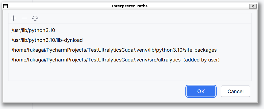
Task: Pick the TestUltralyticsCuda site-packages row
Action: (x=130, y=50)
